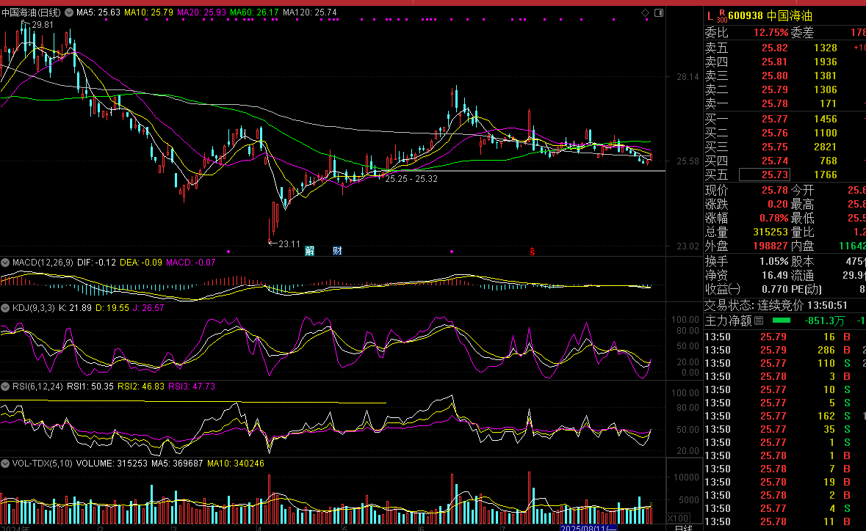The image size is (866, 531).
Task: Click the 外盘 value 198827
Action: [x=771, y=246]
